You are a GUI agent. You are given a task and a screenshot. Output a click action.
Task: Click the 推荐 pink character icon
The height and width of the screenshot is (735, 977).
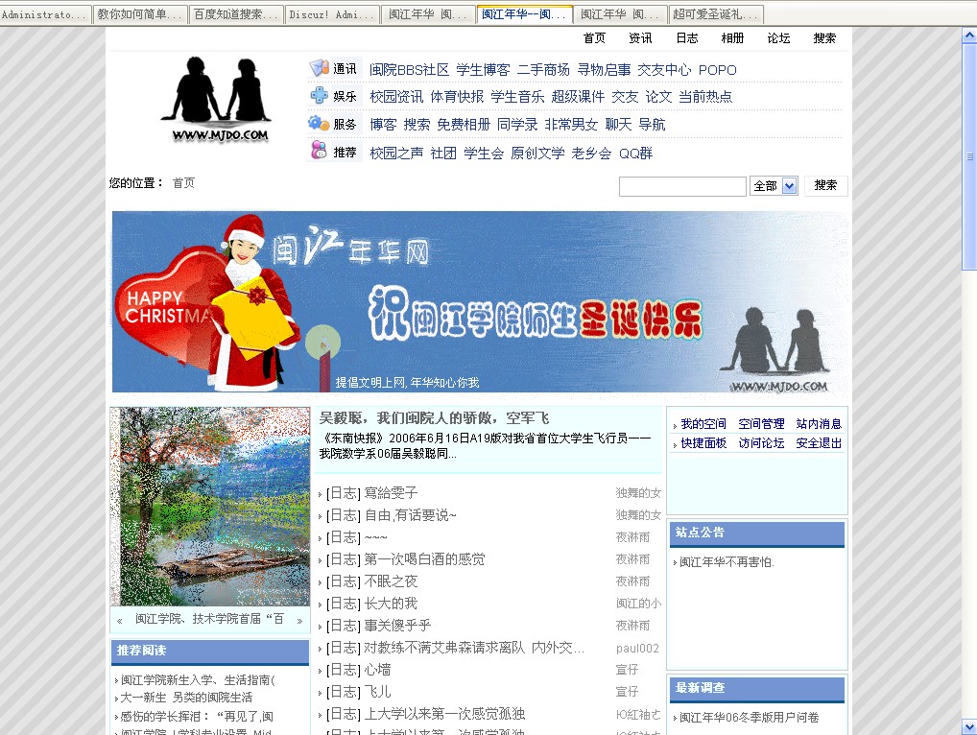tap(319, 150)
